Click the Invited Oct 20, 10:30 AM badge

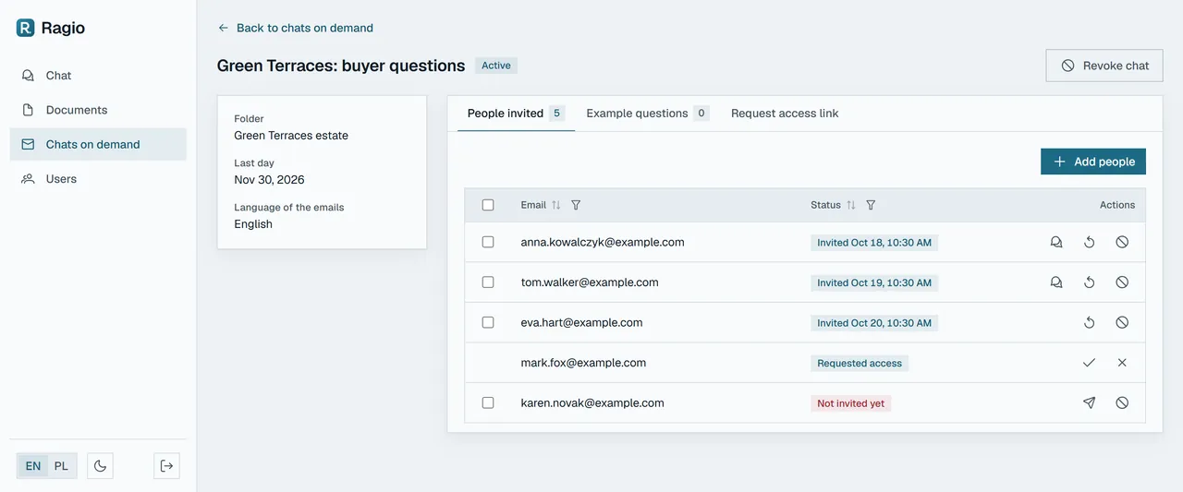(x=874, y=323)
